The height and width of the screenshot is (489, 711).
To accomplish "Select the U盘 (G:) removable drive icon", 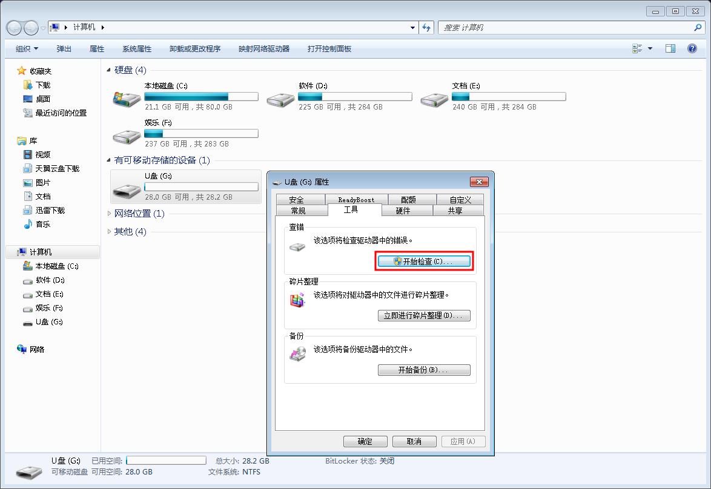I will (x=126, y=191).
